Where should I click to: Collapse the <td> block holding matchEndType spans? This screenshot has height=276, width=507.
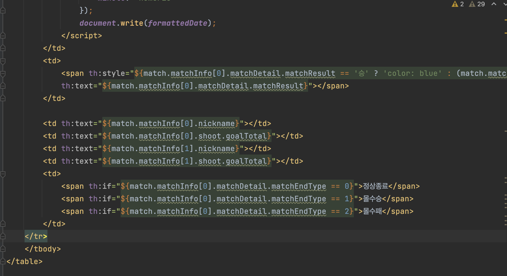[3, 174]
